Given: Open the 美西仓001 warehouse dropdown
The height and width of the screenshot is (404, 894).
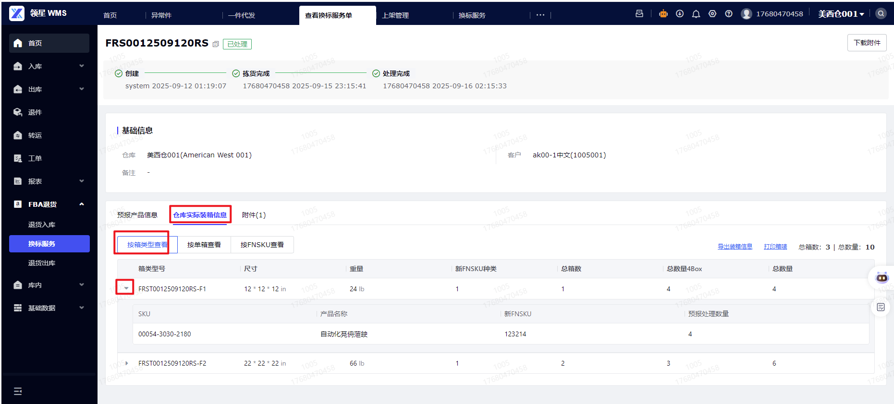Looking at the screenshot, I should 841,14.
